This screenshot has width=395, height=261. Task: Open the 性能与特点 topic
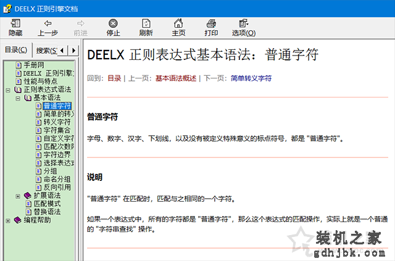coord(40,81)
